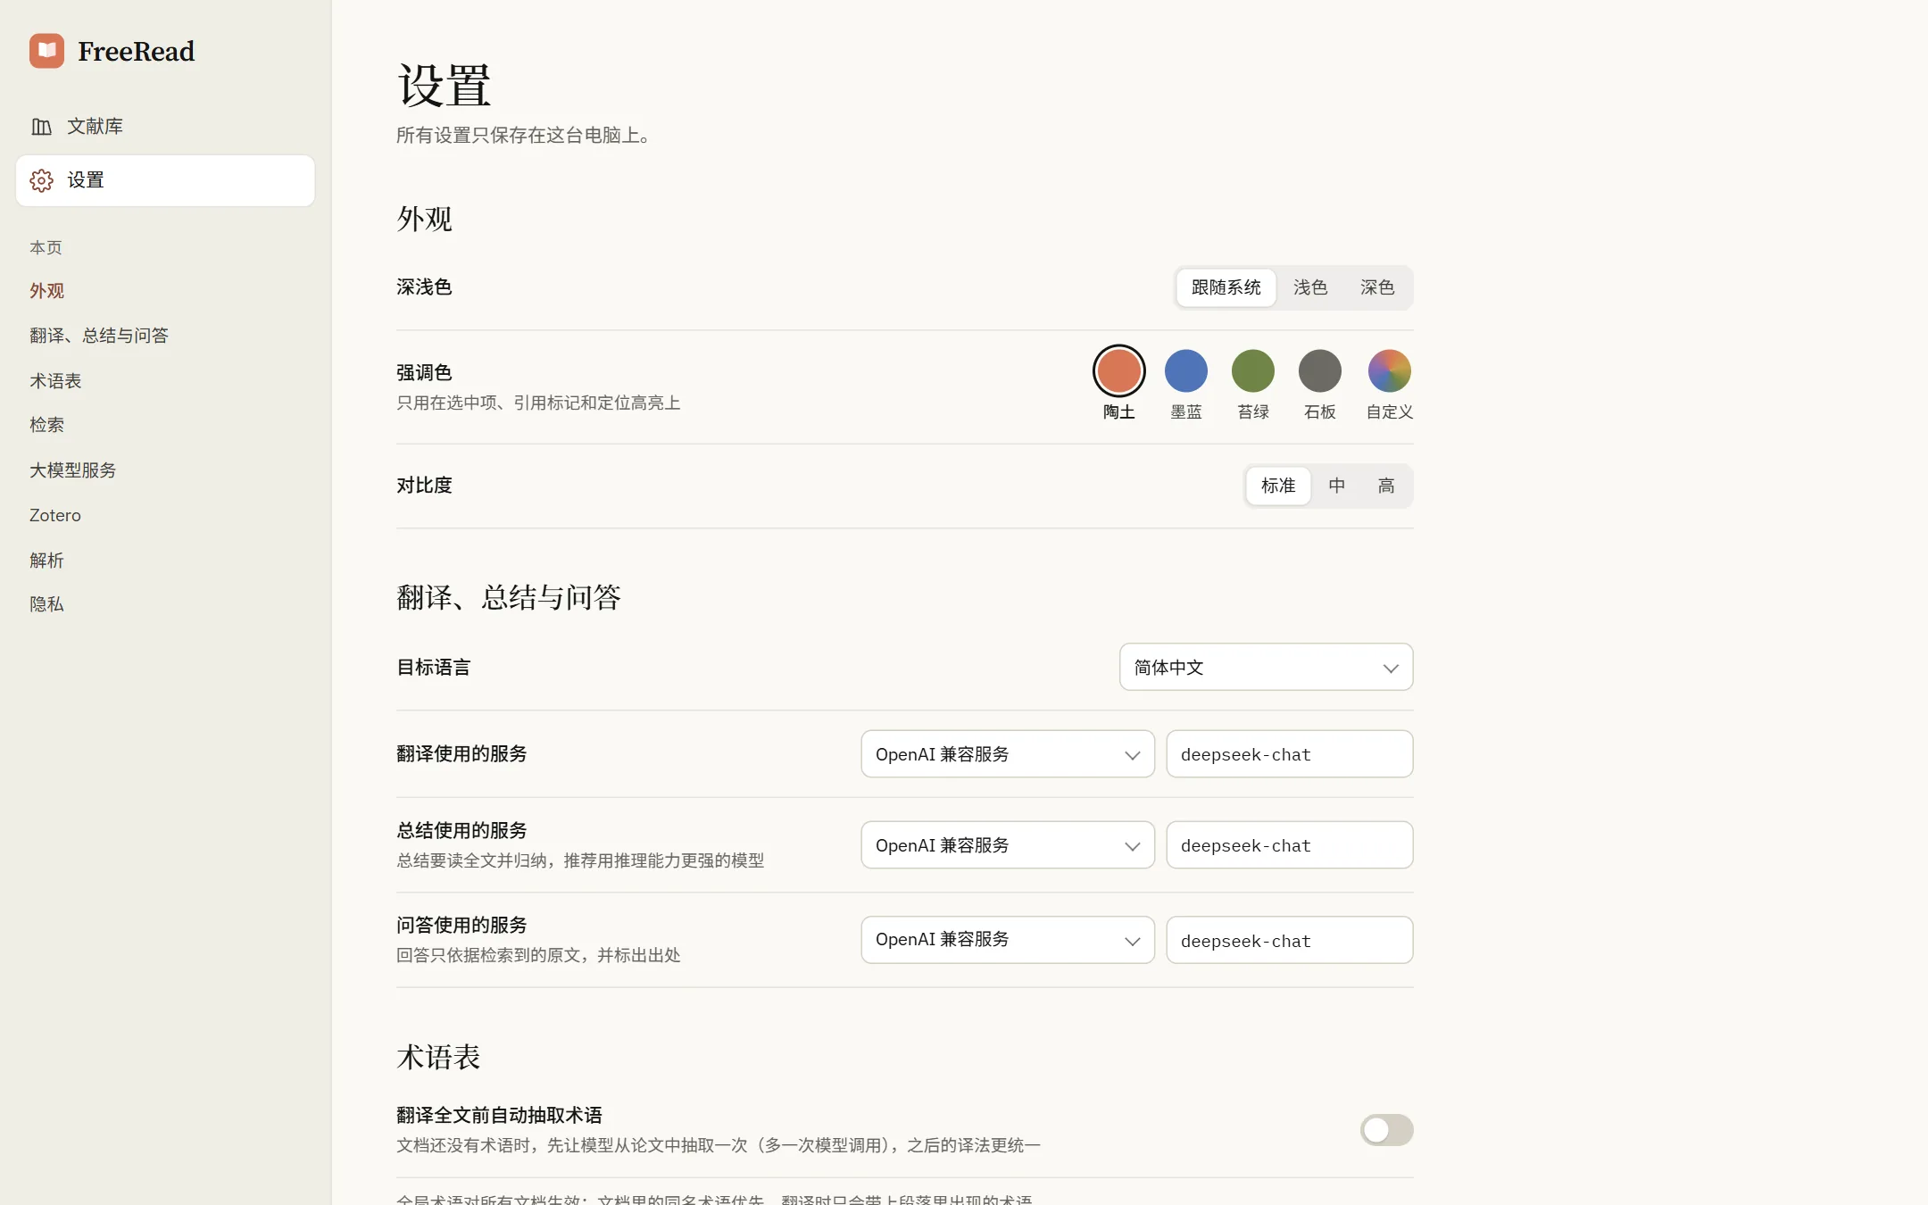Jump to 术语表 section link
1928x1205 pixels.
pyautogui.click(x=55, y=381)
